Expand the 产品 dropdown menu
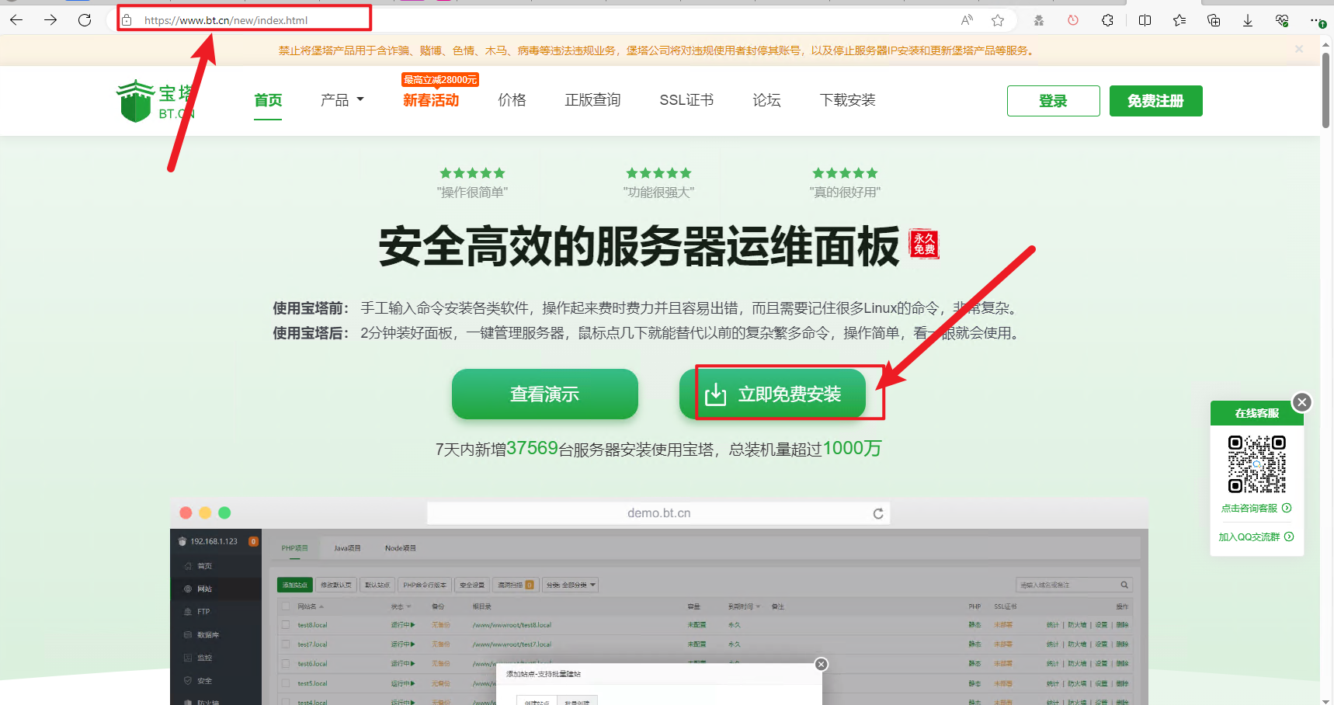 342,100
